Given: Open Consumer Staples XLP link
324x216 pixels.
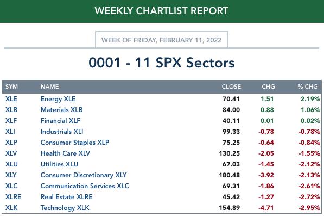Looking at the screenshot, I should (x=75, y=143).
